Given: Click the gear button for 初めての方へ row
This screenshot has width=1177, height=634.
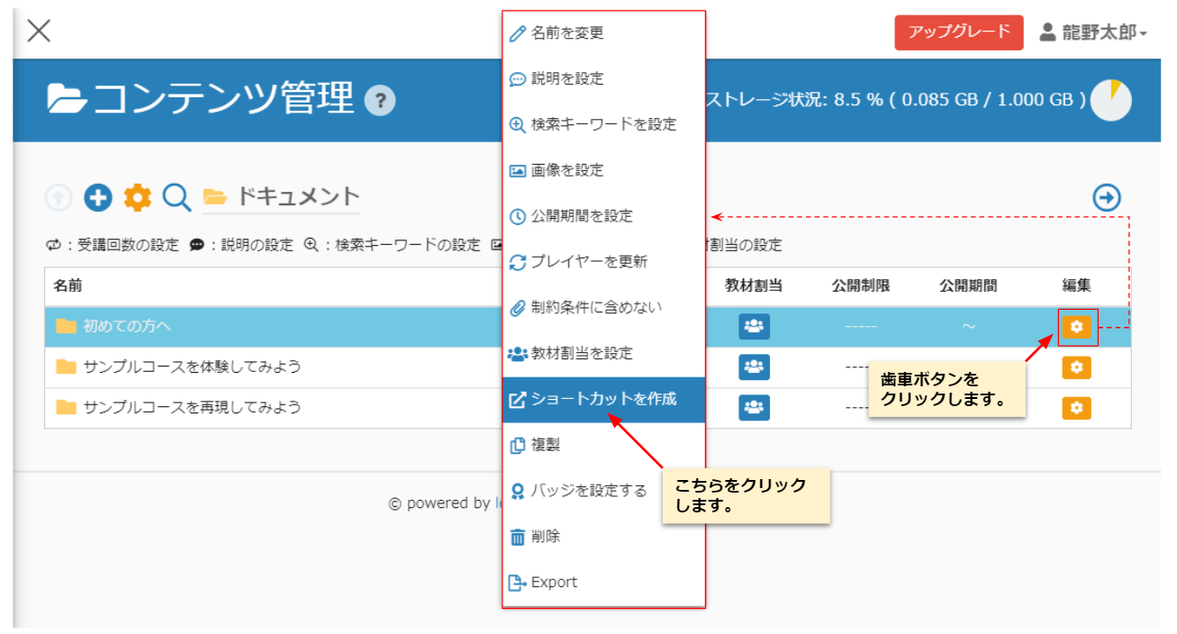Looking at the screenshot, I should [x=1076, y=327].
